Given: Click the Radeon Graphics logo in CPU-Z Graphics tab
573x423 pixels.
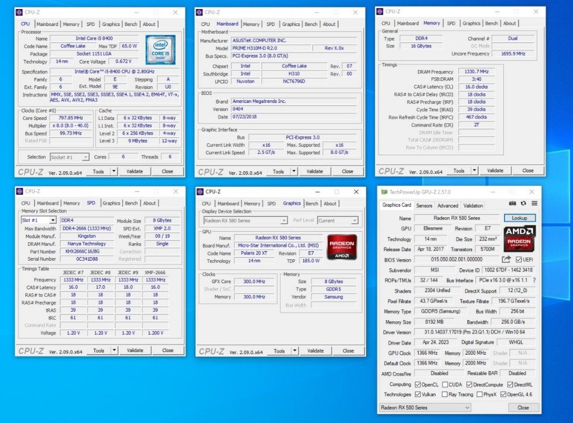Looking at the screenshot, I should click(x=342, y=247).
